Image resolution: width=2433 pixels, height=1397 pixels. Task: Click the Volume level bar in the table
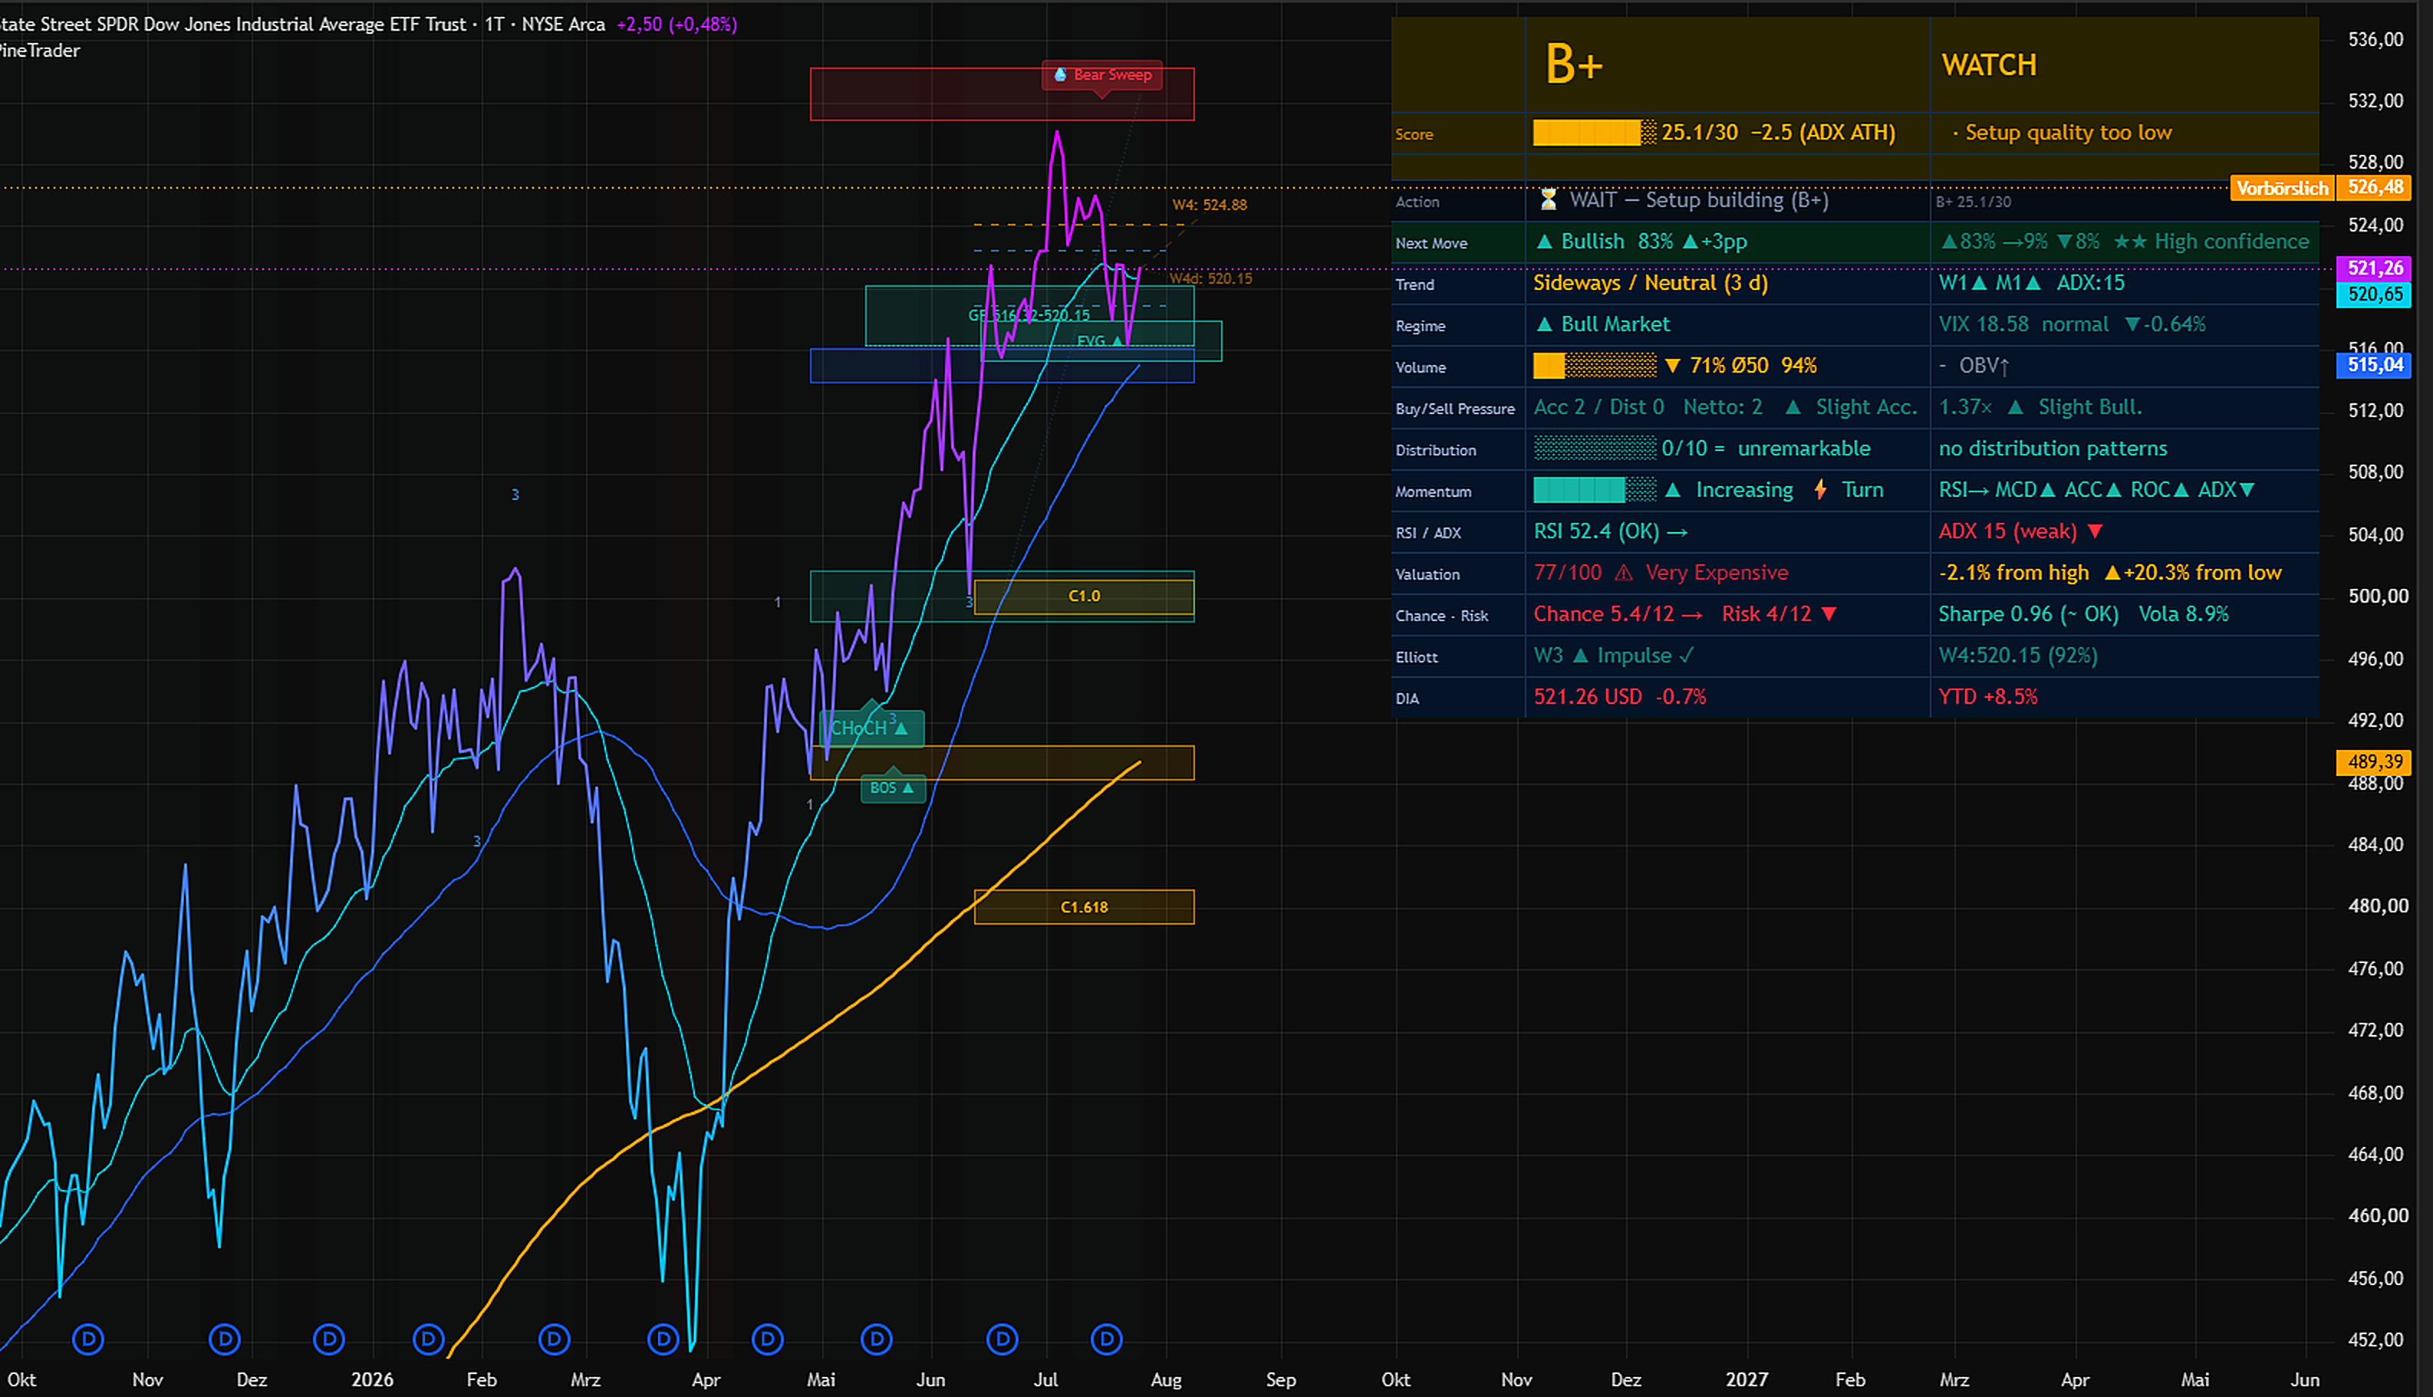1594,366
